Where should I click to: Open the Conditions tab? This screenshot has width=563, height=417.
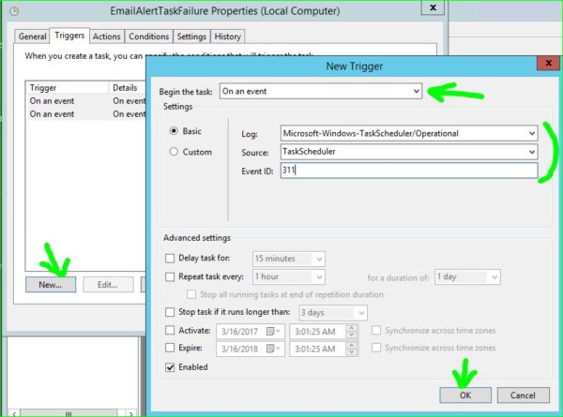(148, 37)
